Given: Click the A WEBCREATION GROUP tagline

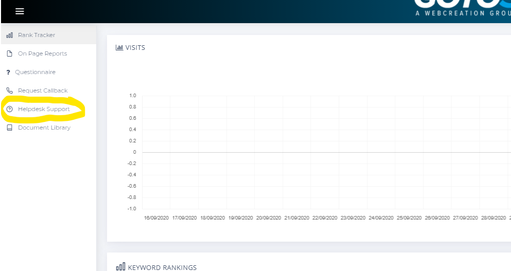Looking at the screenshot, I should point(463,13).
